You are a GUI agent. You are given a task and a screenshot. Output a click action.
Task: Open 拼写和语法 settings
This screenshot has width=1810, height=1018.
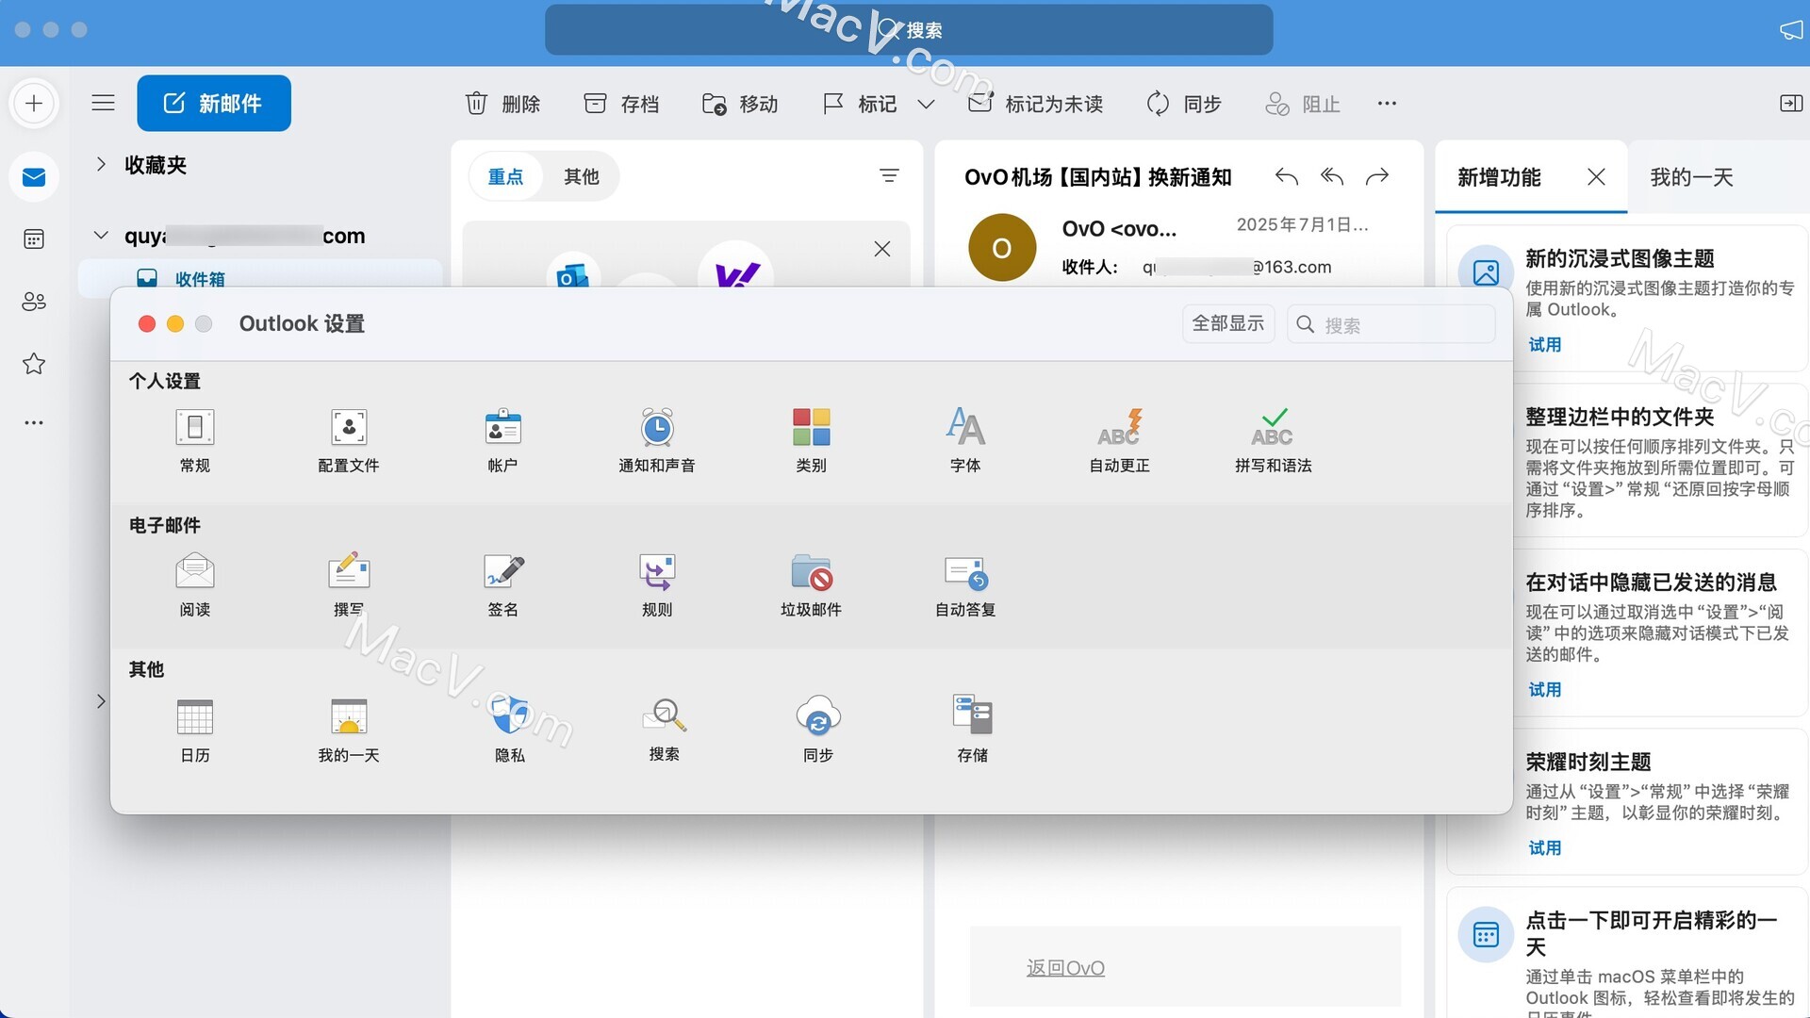(1272, 438)
